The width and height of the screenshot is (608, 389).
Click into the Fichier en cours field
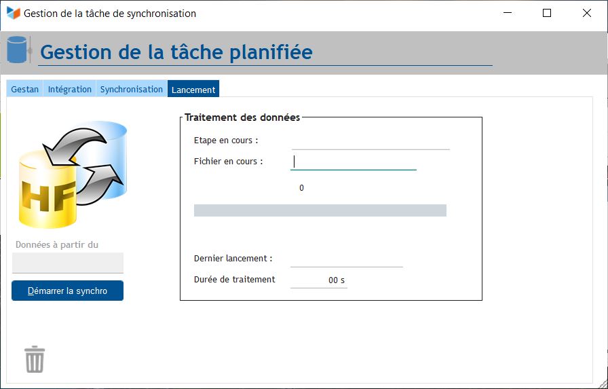tap(353, 162)
